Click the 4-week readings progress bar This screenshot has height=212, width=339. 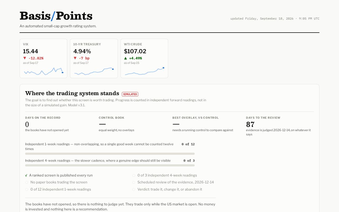110,165
